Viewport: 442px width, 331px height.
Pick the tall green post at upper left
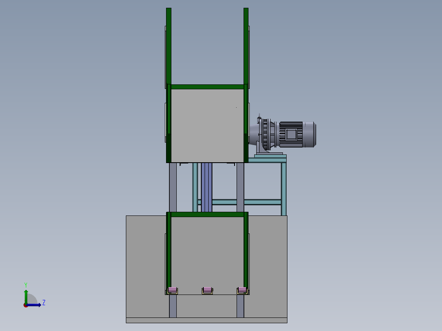169,46
